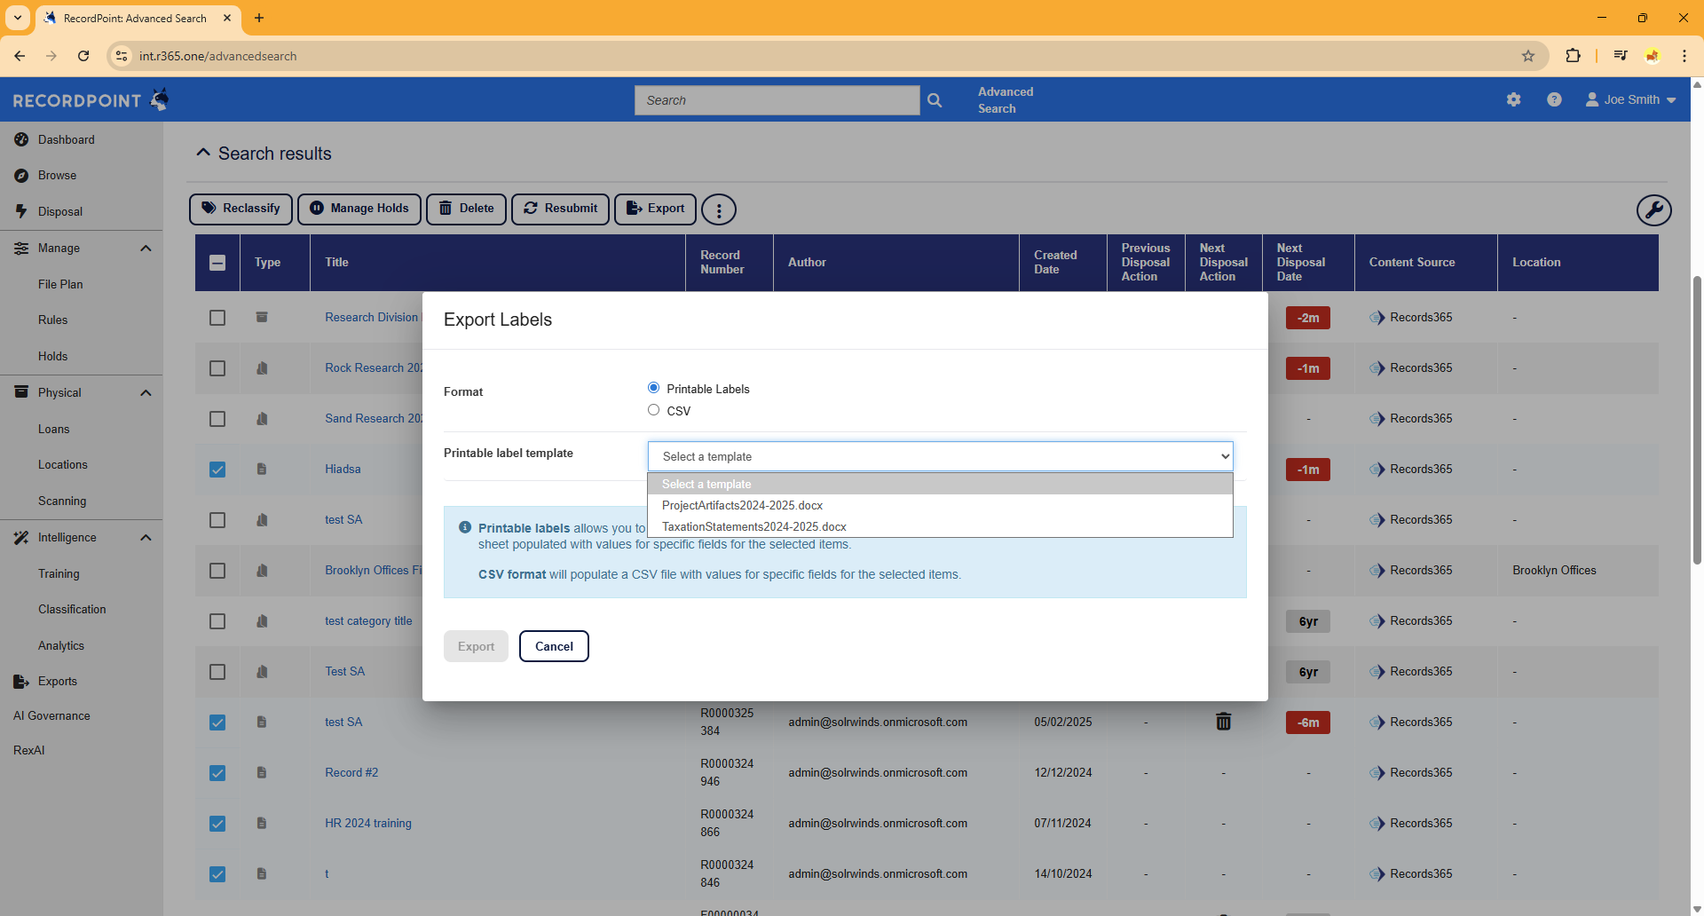
Task: Toggle the select-all header checkbox
Action: tap(217, 263)
